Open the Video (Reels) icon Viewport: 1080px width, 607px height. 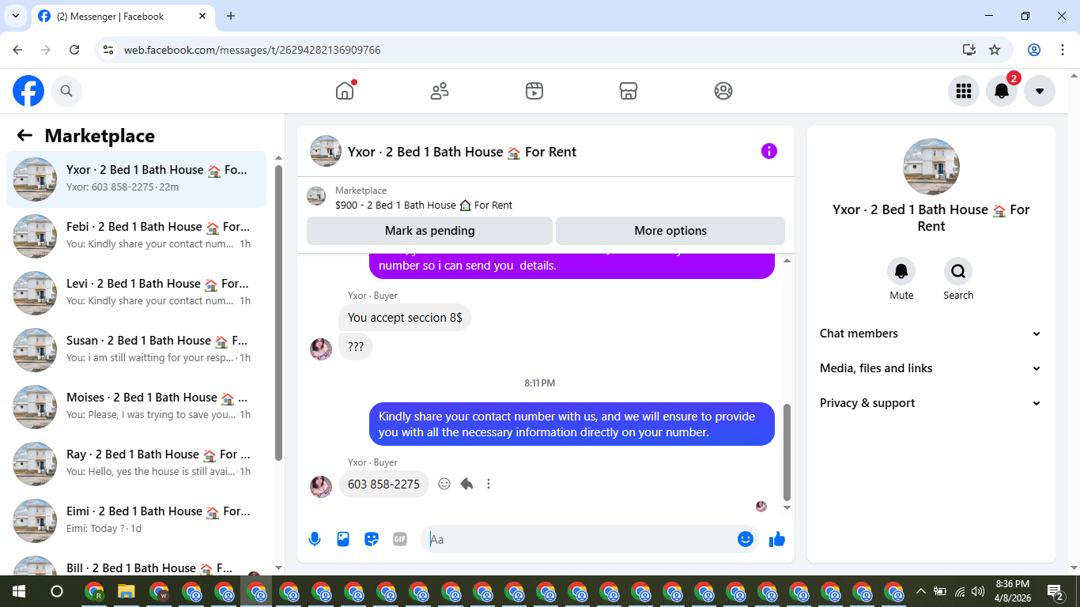pyautogui.click(x=534, y=91)
